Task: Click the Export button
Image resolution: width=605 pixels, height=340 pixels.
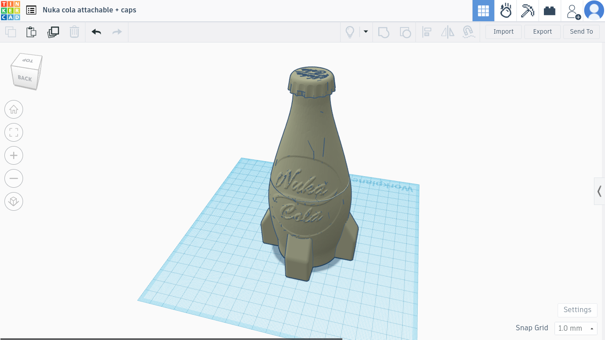Action: pyautogui.click(x=543, y=31)
